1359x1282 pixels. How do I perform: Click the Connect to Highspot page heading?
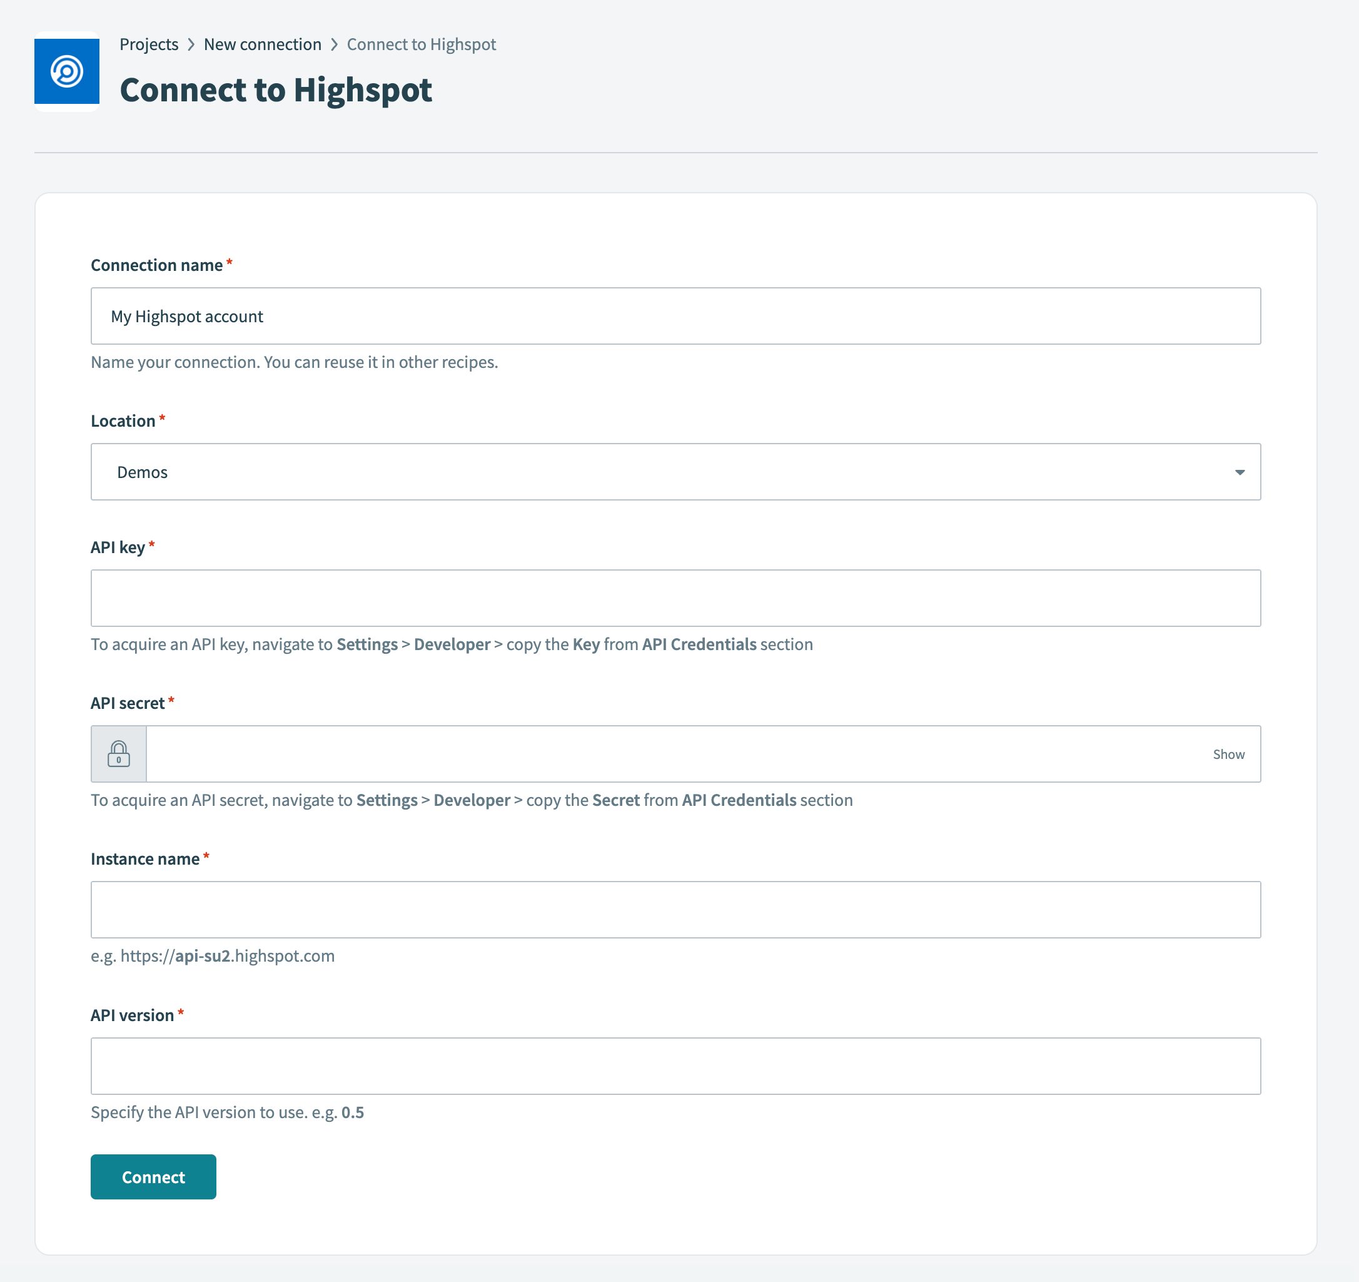(x=276, y=89)
